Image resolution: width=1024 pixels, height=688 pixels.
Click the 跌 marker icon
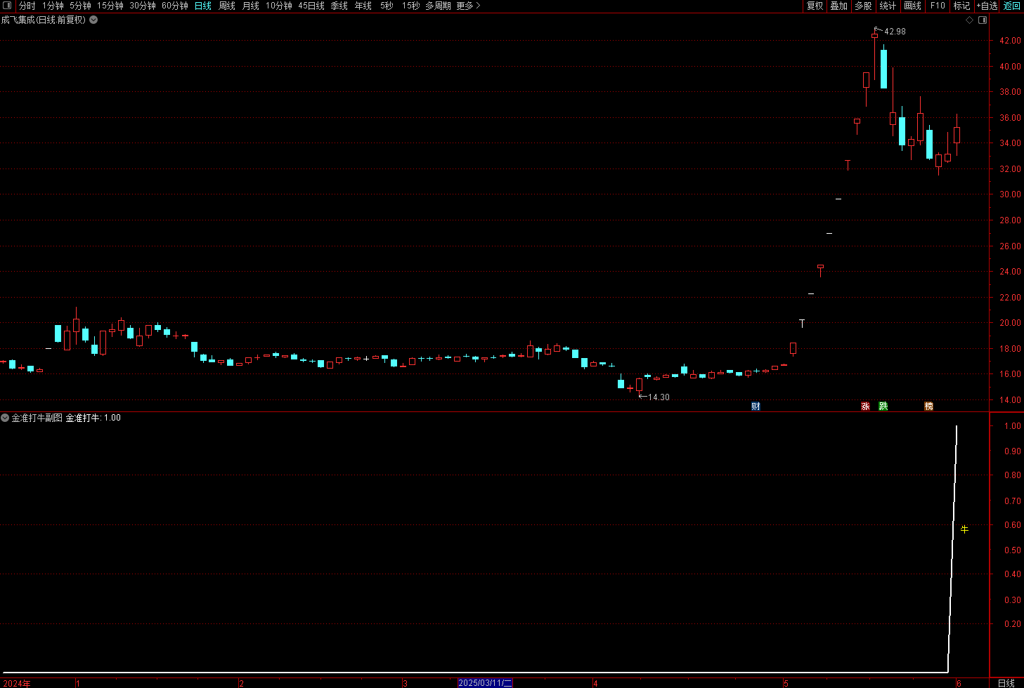pyautogui.click(x=883, y=406)
